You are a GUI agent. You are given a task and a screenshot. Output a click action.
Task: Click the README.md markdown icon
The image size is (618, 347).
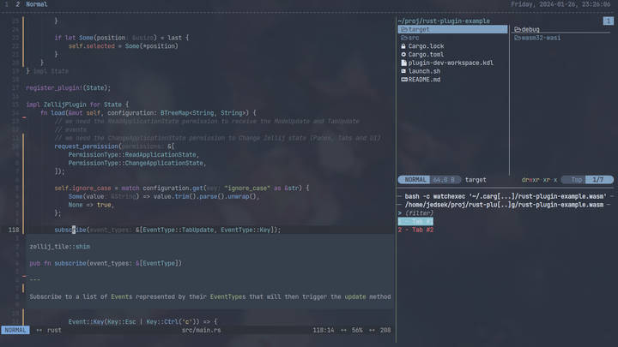click(404, 80)
